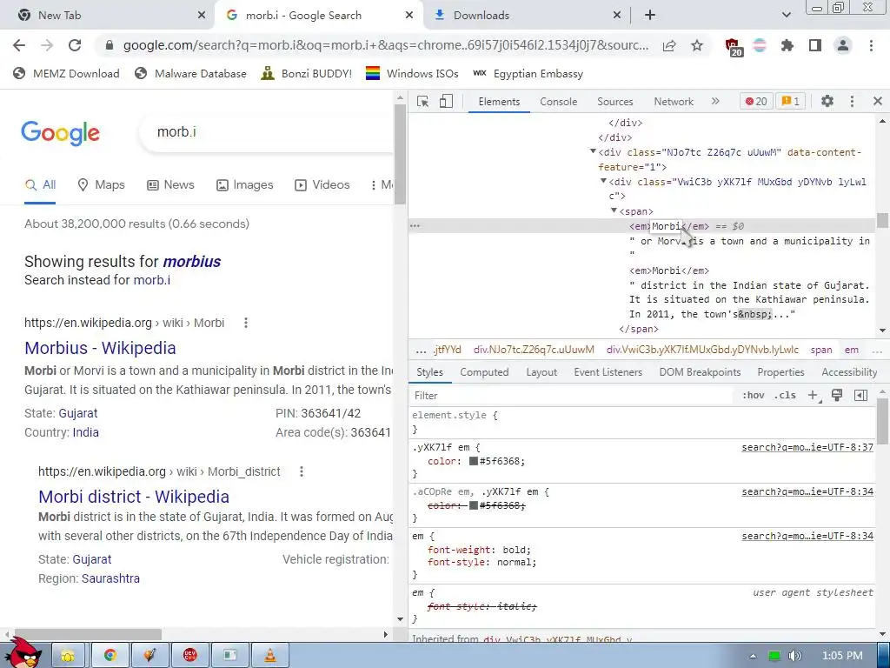Open the red extension with badge 20
The width and height of the screenshot is (890, 668).
[733, 47]
